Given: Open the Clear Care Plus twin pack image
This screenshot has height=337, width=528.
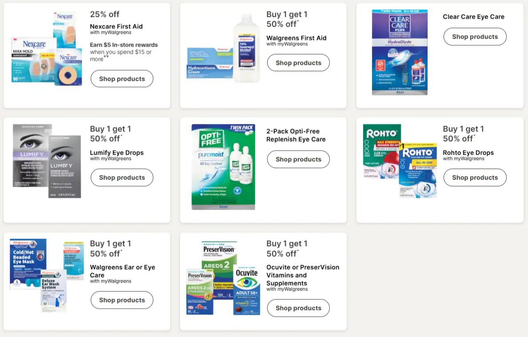Looking at the screenshot, I should [400, 52].
